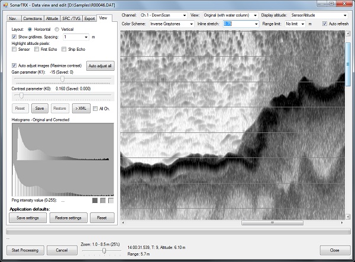Screen dimensions: 355x262
Task: Switch to the Altitude tab
Action: pos(52,18)
